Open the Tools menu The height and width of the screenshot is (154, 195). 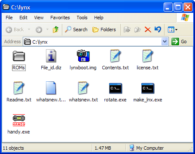pyautogui.click(x=82, y=18)
